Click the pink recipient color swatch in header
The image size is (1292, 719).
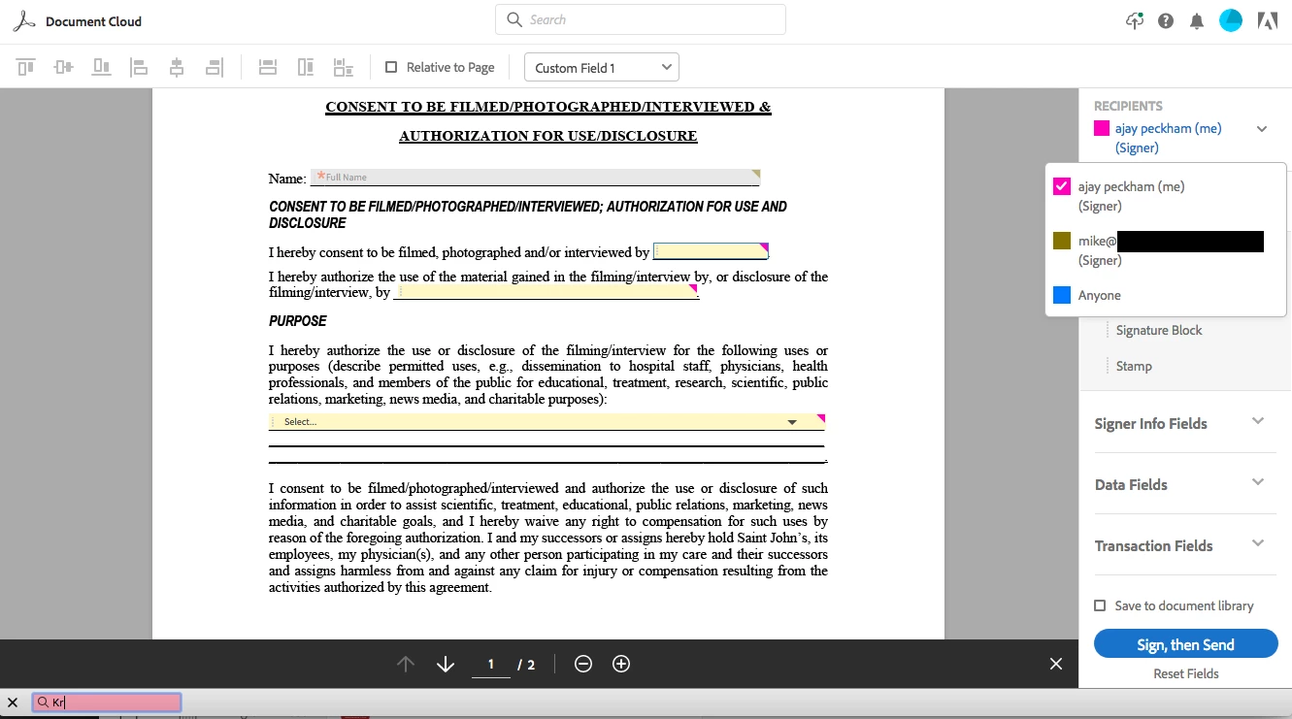click(x=1102, y=128)
